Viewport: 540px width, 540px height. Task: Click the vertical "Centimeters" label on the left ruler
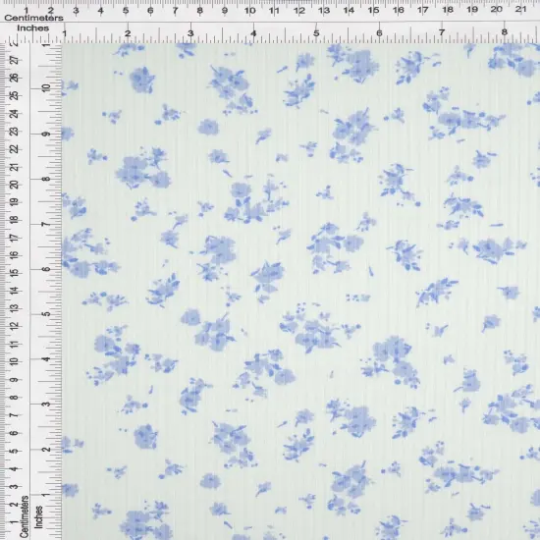[x=24, y=516]
